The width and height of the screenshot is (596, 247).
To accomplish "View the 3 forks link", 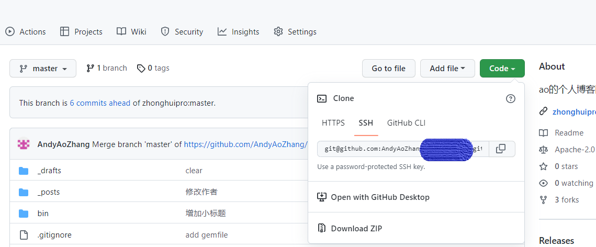I will [x=567, y=200].
